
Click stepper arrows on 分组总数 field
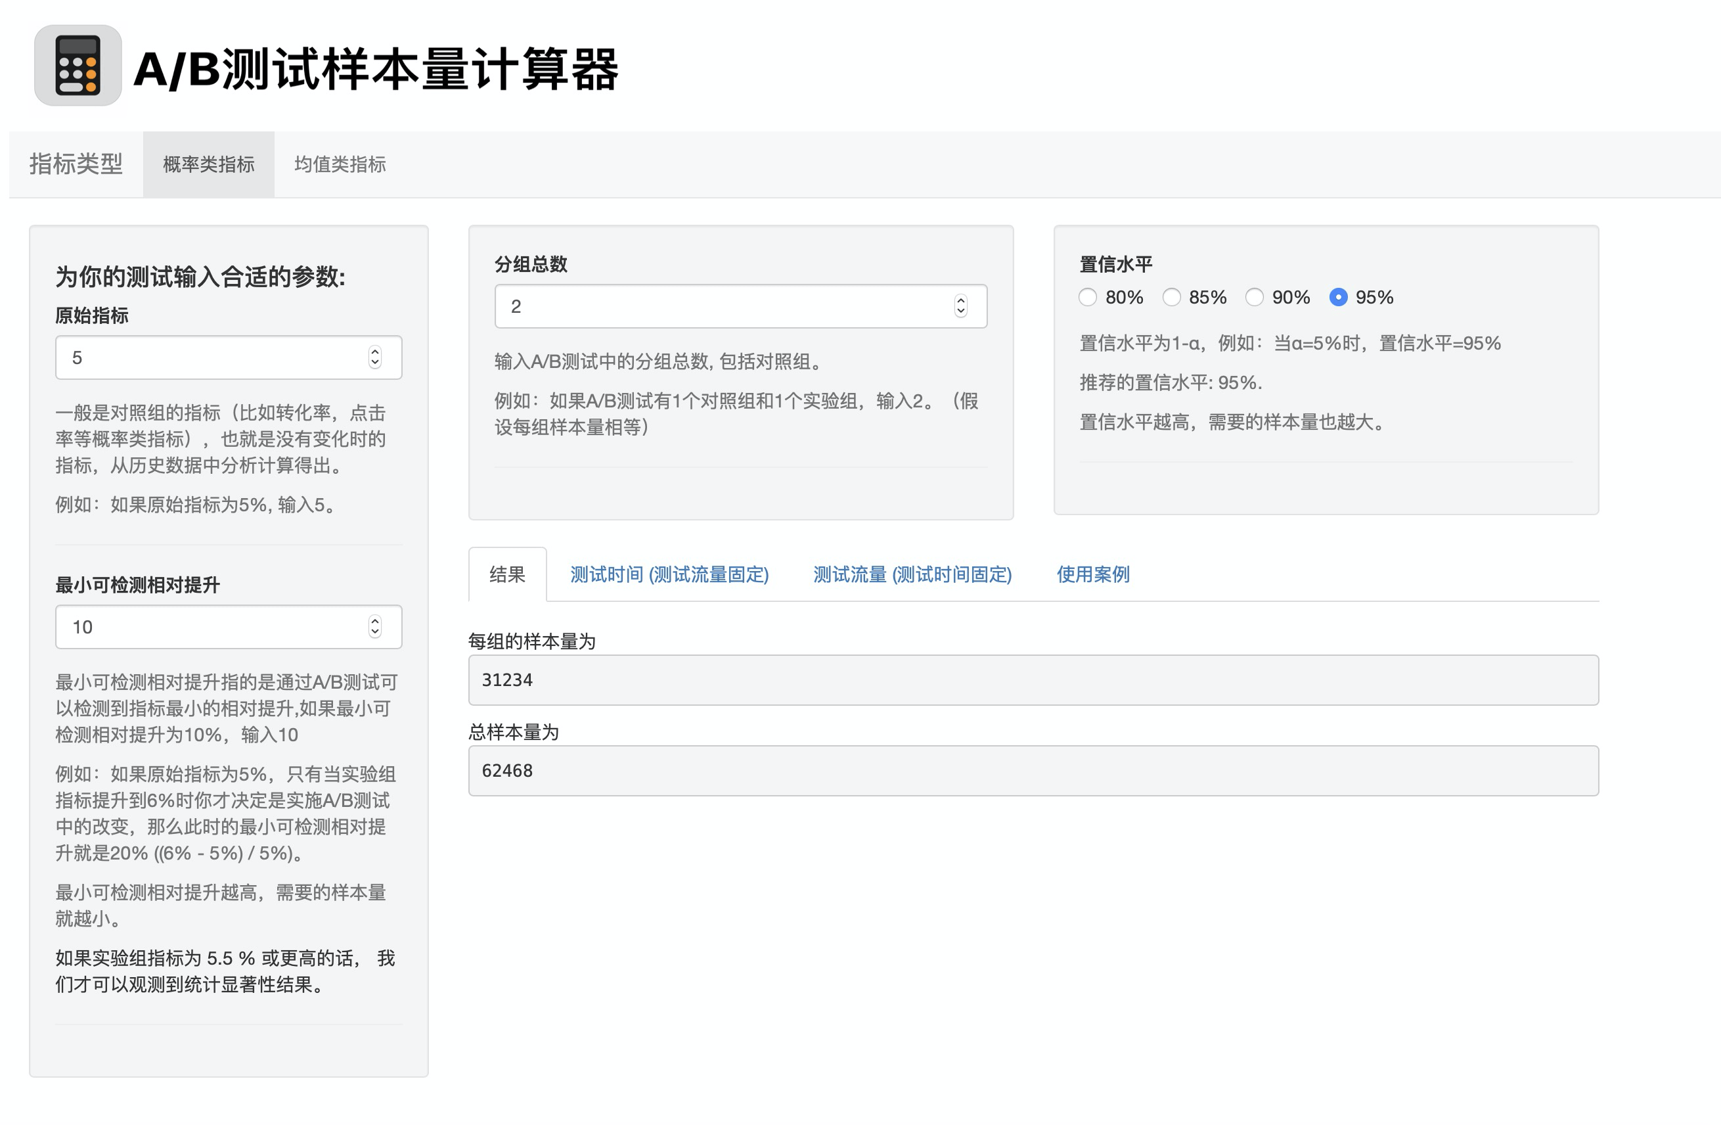coord(960,306)
